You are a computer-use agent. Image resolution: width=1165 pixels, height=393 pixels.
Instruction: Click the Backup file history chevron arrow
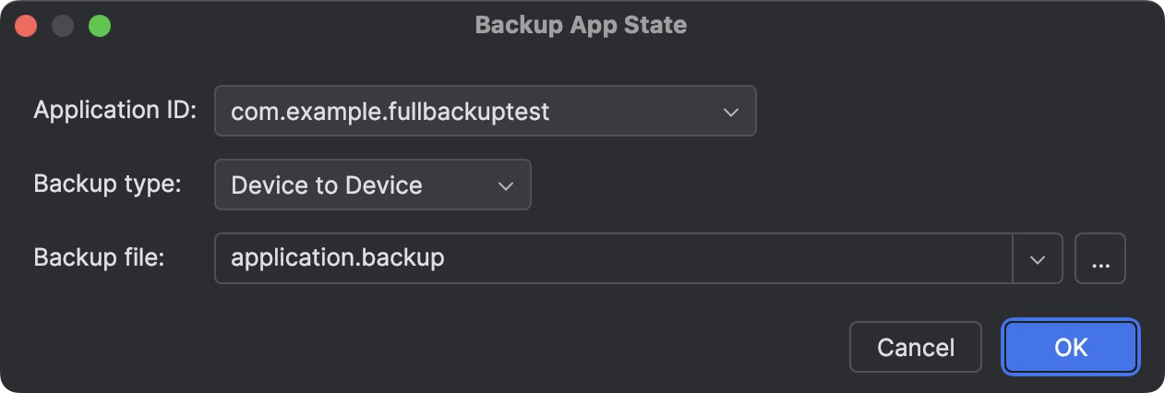(x=1038, y=258)
